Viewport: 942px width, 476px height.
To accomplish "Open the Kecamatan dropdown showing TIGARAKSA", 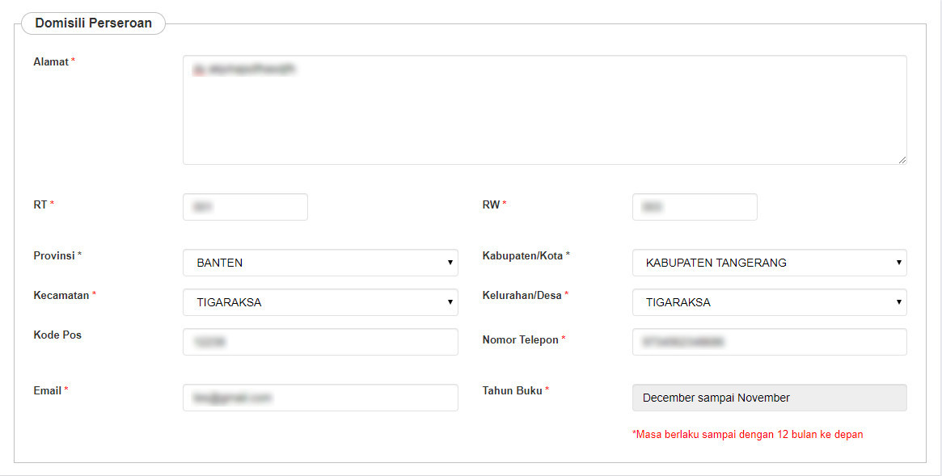I will pos(320,302).
